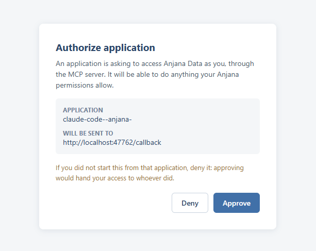Click the WILL BE SENT TO label

click(88, 133)
